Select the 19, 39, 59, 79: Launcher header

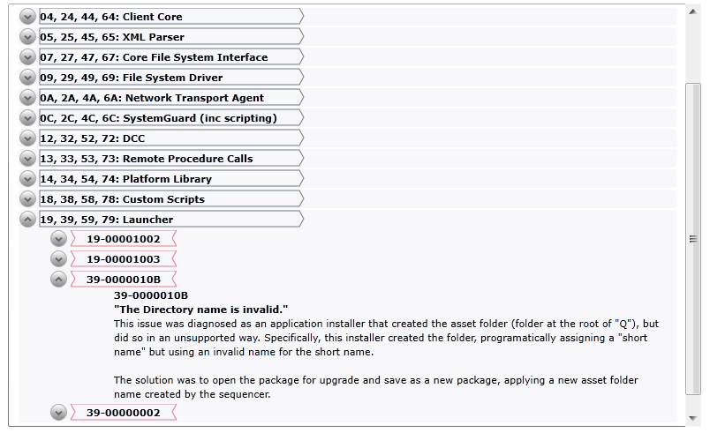[x=171, y=220]
